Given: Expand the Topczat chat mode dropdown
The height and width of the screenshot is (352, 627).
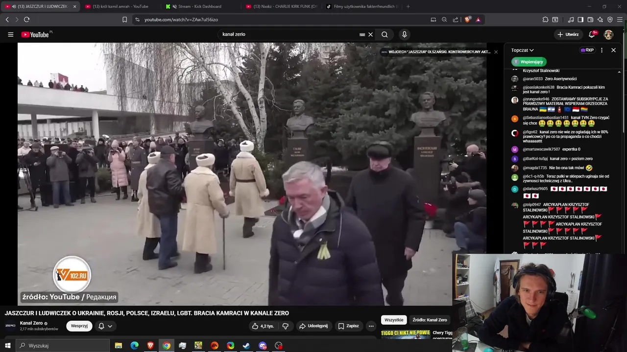Looking at the screenshot, I should [522, 50].
